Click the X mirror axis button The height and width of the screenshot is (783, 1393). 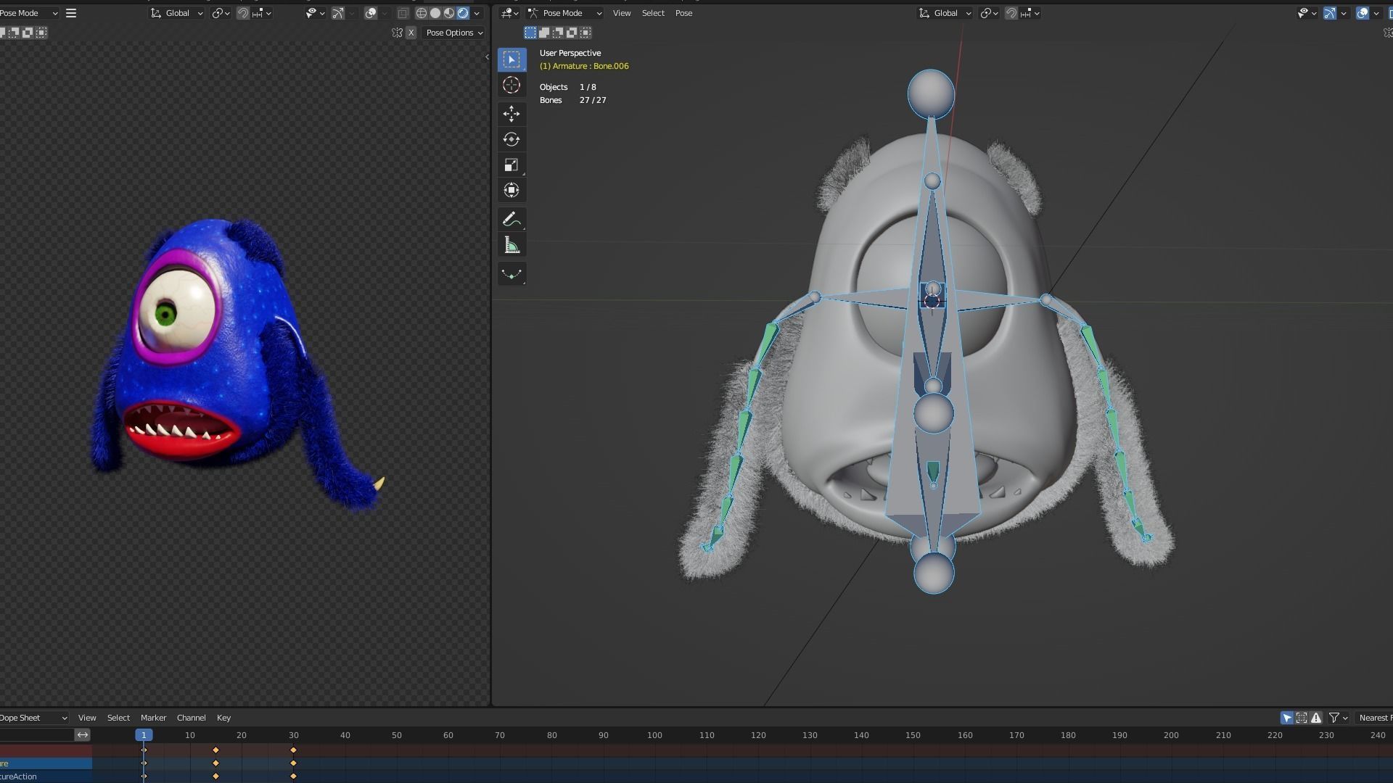click(411, 33)
